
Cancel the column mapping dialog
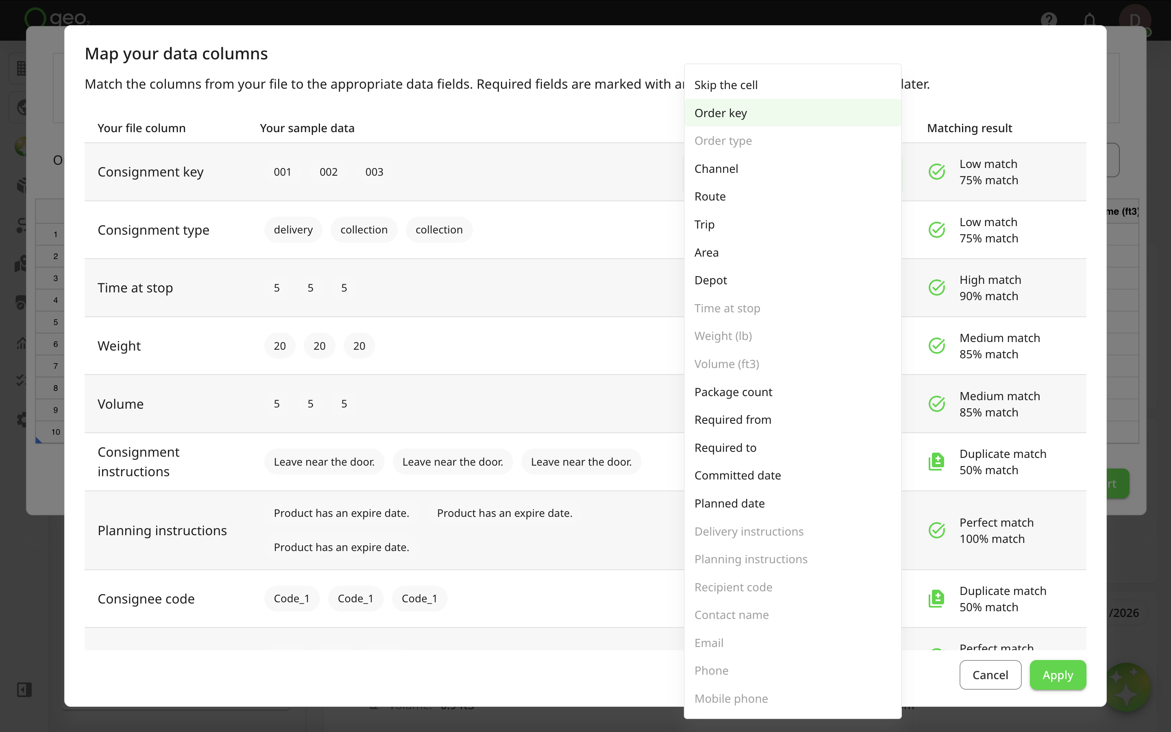click(x=990, y=675)
